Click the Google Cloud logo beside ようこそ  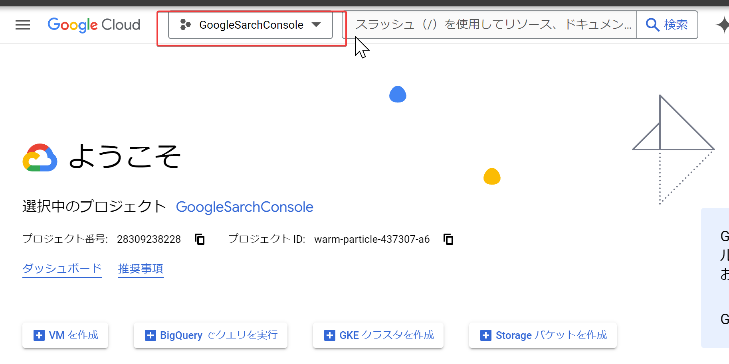pyautogui.click(x=40, y=157)
